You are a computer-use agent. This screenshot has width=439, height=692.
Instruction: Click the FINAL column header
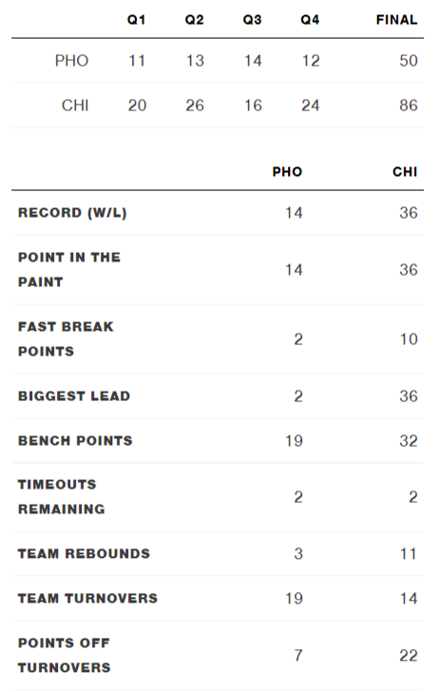(396, 20)
